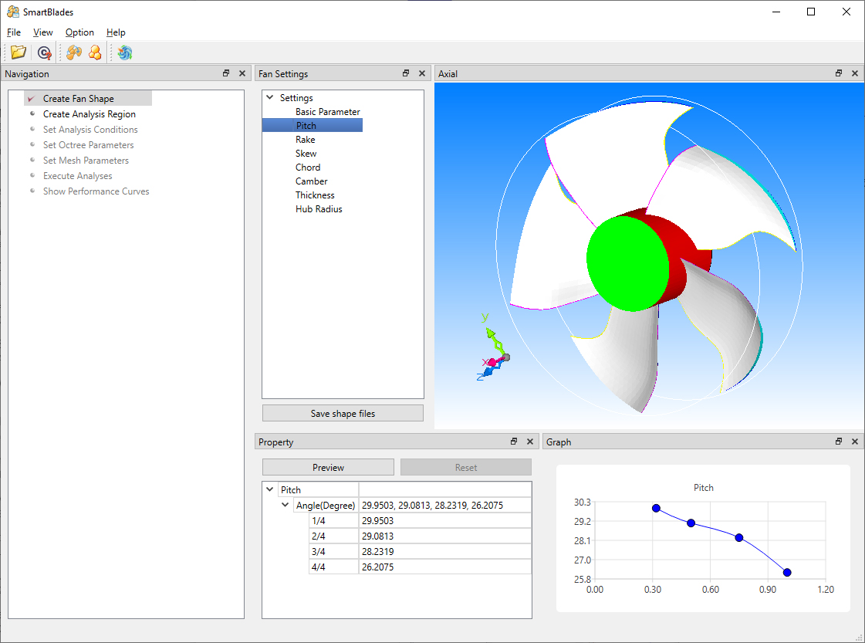Click the orange fan blades toolbar icon

74,52
